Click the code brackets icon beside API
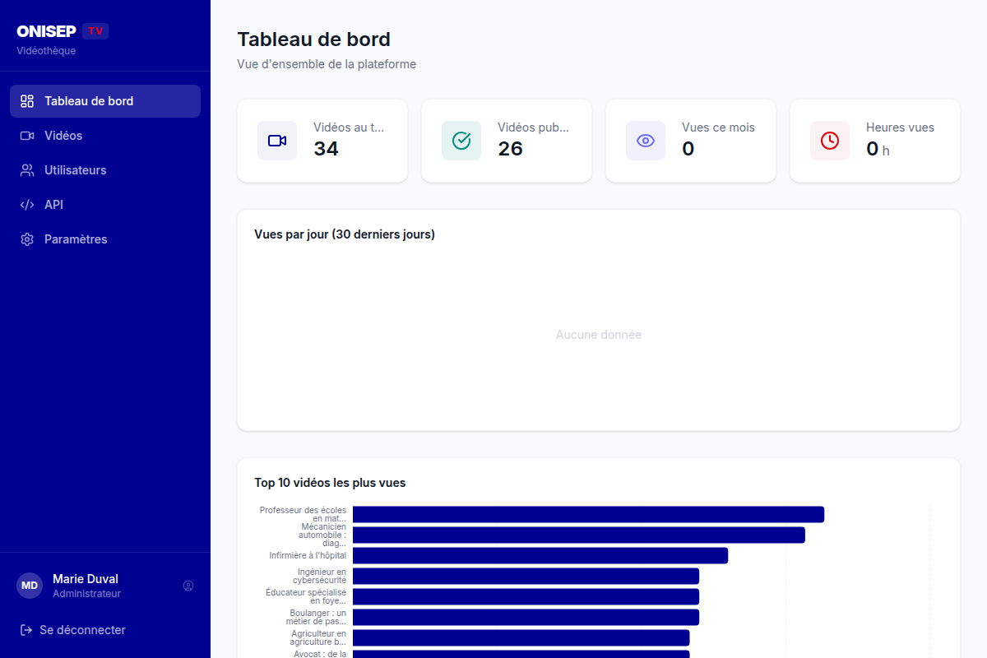The height and width of the screenshot is (658, 987). point(27,205)
